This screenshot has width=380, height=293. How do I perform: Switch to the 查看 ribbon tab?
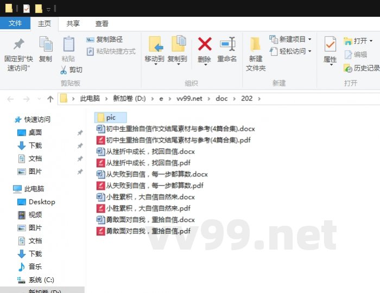102,24
